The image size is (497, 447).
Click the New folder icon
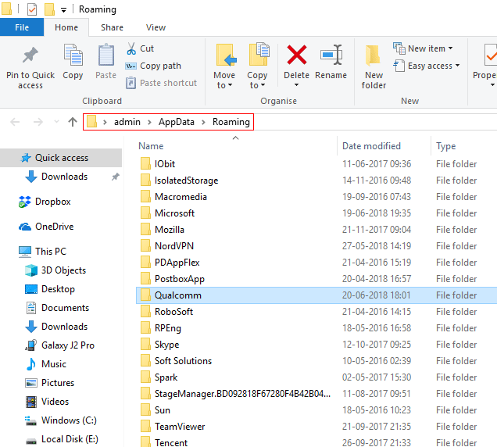pos(373,55)
